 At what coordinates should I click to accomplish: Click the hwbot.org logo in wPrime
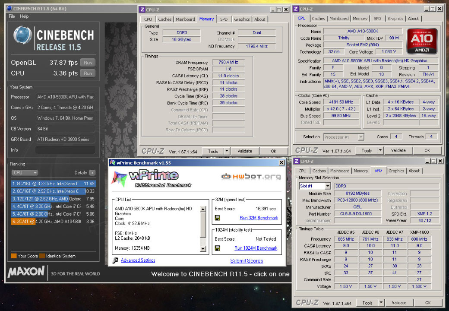(x=251, y=176)
